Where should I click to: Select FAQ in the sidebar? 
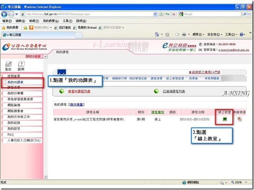point(22,135)
